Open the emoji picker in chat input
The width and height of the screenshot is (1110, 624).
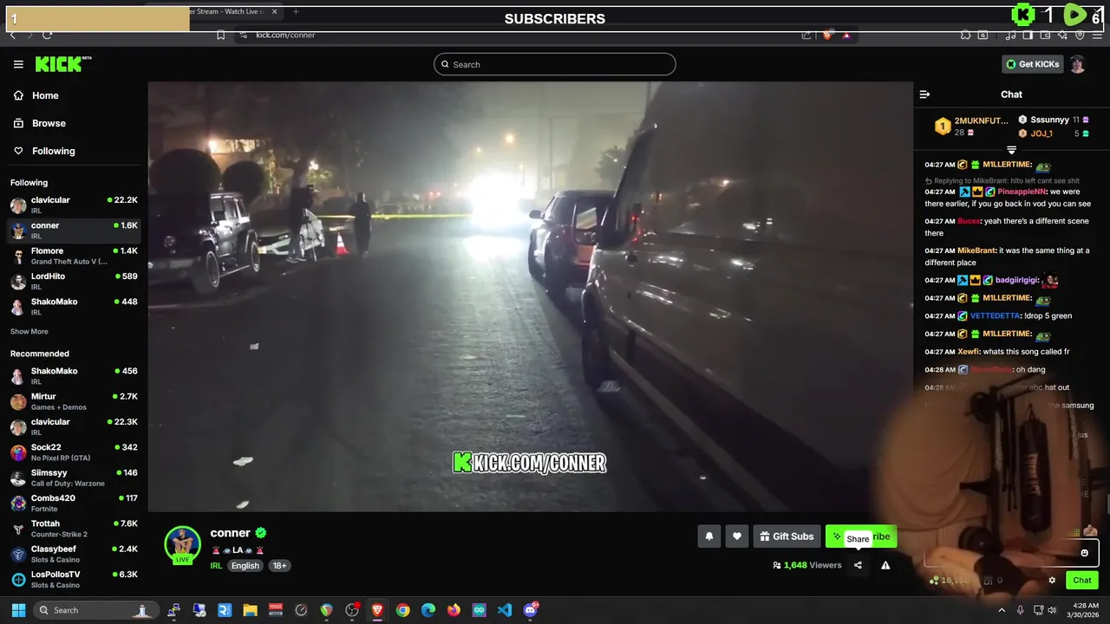point(1084,553)
